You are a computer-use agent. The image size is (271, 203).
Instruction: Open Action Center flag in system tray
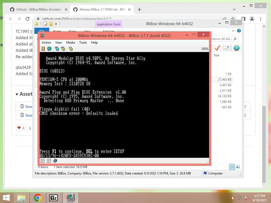pyautogui.click(x=246, y=198)
